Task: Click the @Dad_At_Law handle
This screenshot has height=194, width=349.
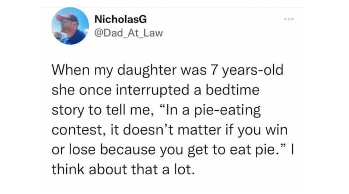Action: [129, 33]
